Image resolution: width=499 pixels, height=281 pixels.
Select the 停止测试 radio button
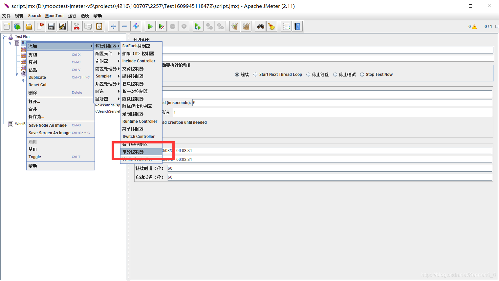click(335, 75)
